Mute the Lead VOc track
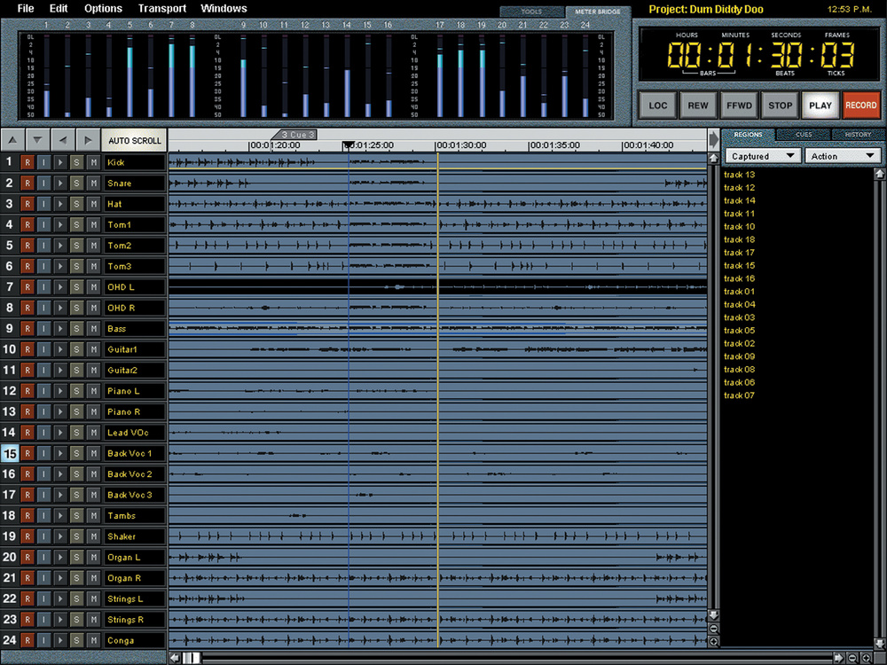Screen dimensions: 887x665 (x=92, y=433)
